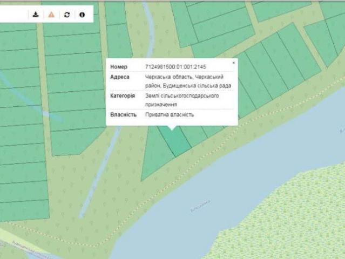The height and width of the screenshot is (259, 345).
Task: Click the download icon in the toolbar
Action: tap(36, 15)
